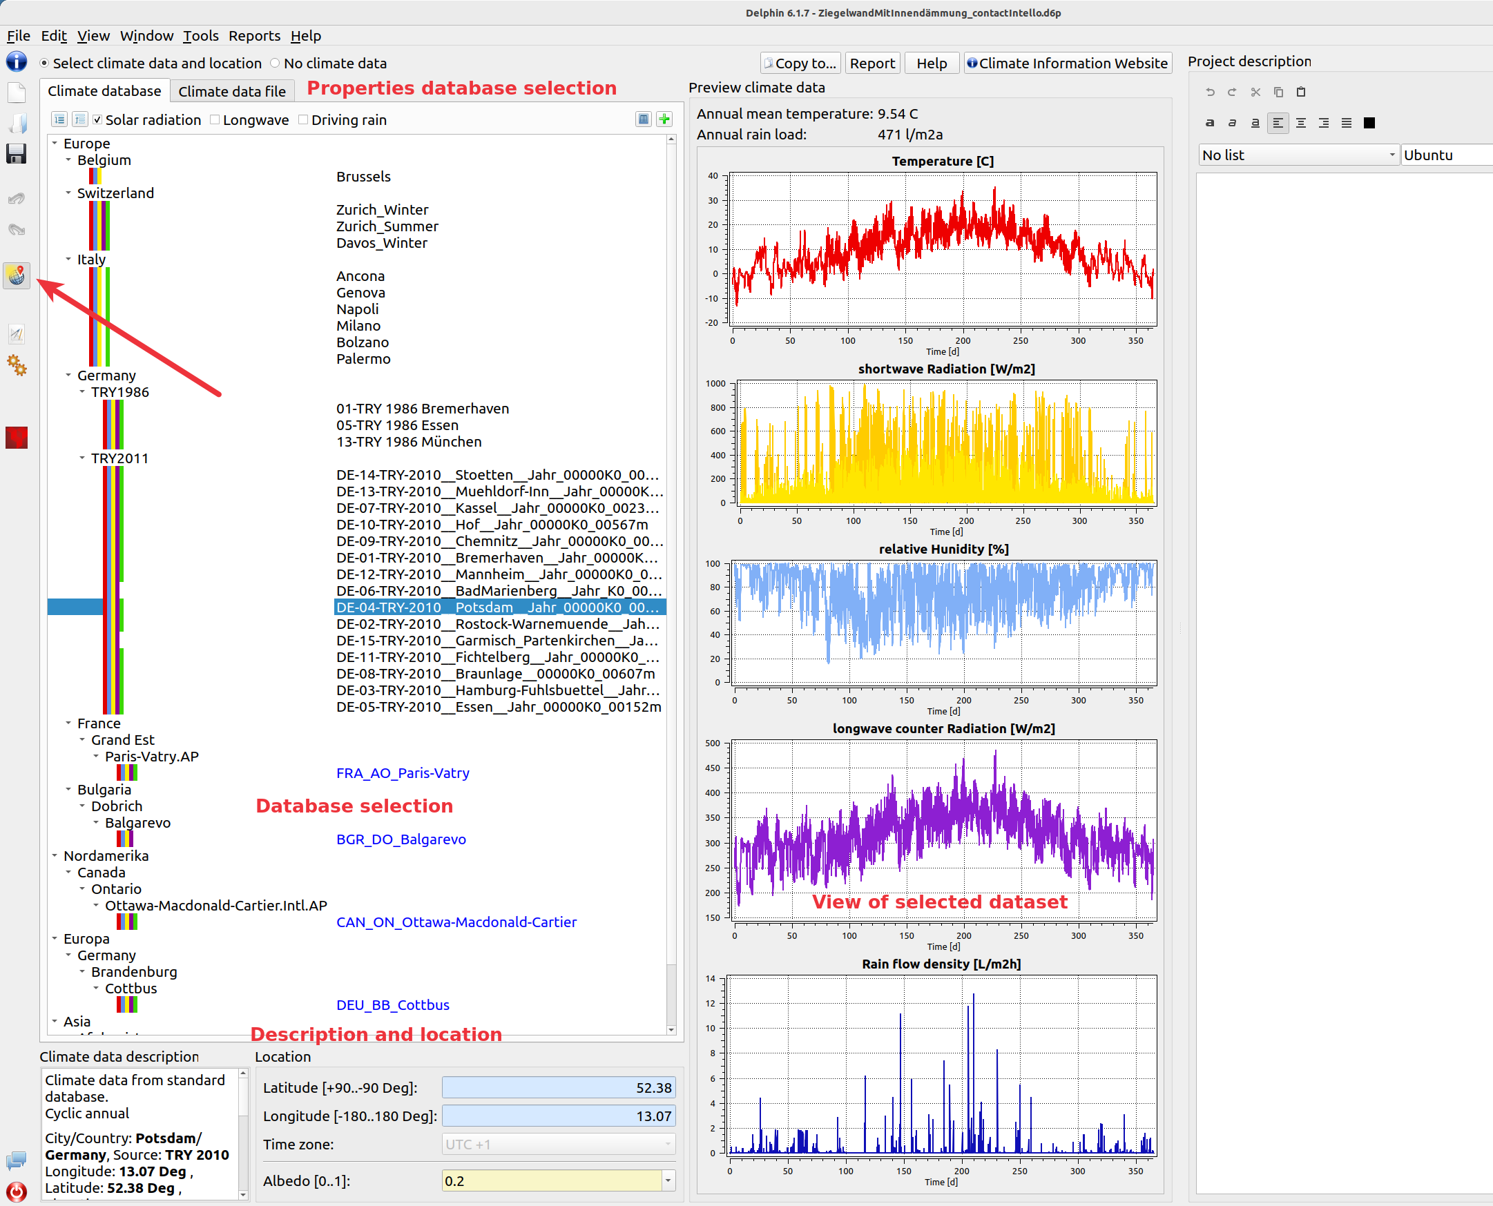Center-align the description text
Viewport: 1493px width, 1206px height.
(x=1301, y=123)
